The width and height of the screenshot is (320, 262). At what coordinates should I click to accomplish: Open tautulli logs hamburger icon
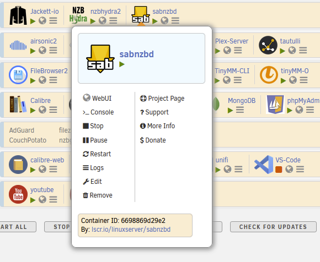303,50
